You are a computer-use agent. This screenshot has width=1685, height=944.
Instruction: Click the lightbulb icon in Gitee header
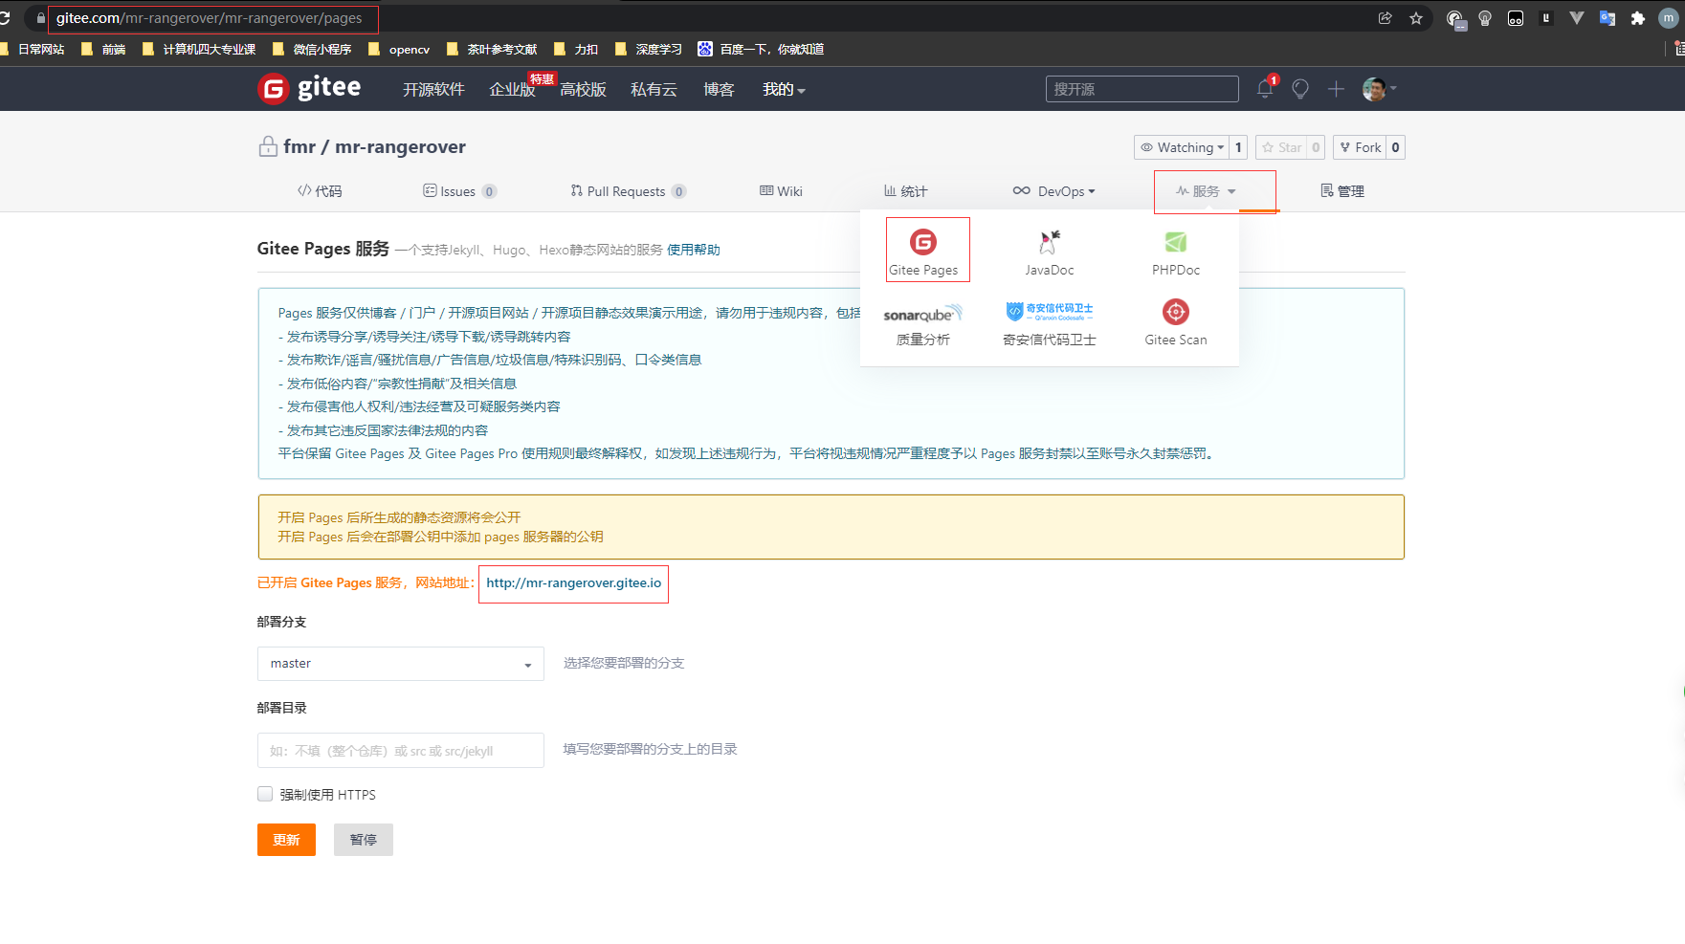(1300, 89)
